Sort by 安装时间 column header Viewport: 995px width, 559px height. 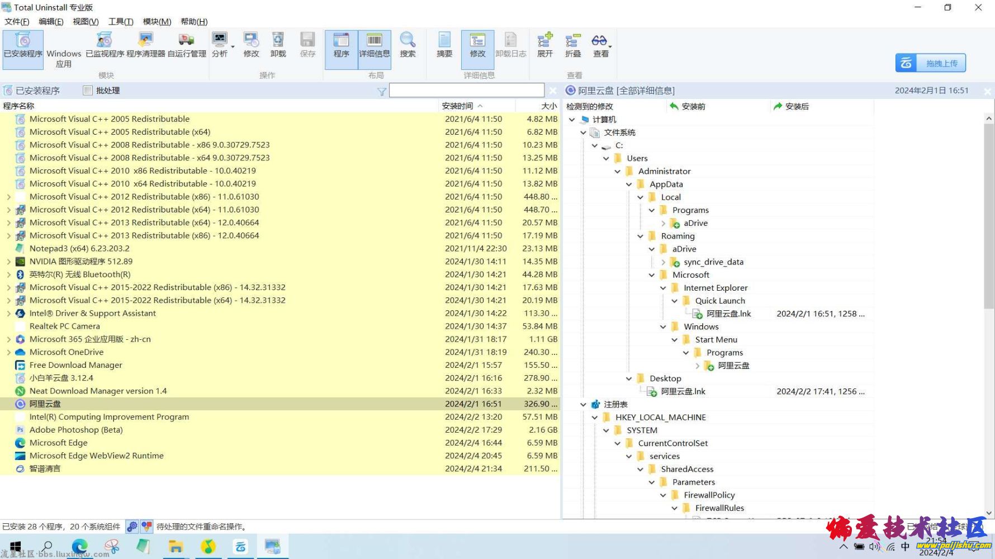457,106
